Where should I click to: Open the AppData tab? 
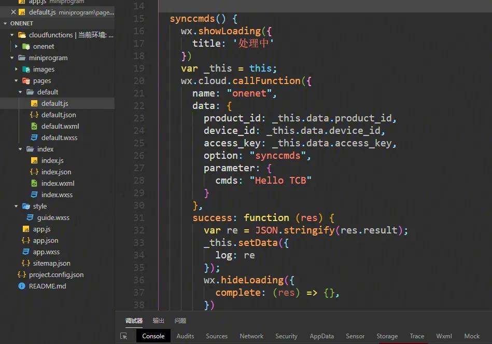(321, 336)
